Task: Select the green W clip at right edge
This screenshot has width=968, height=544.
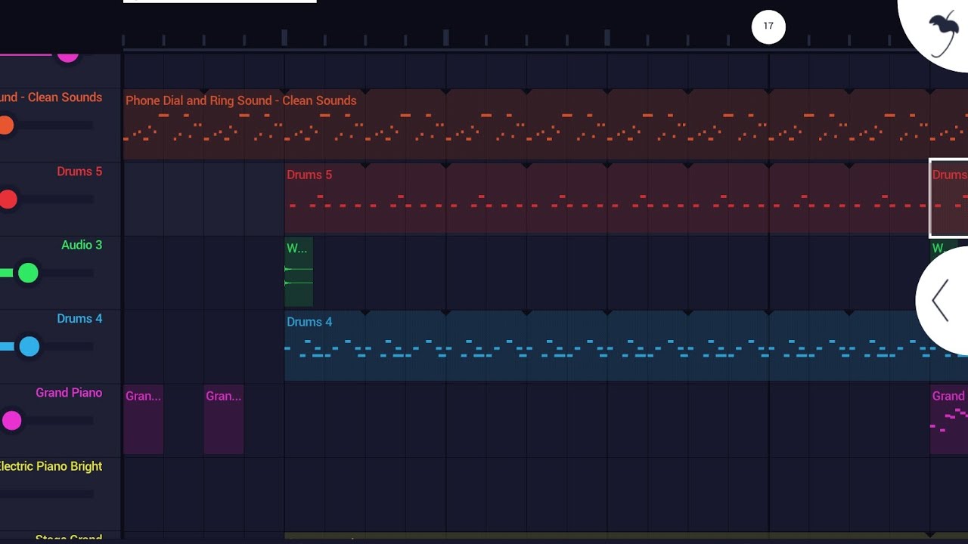Action: (x=938, y=248)
